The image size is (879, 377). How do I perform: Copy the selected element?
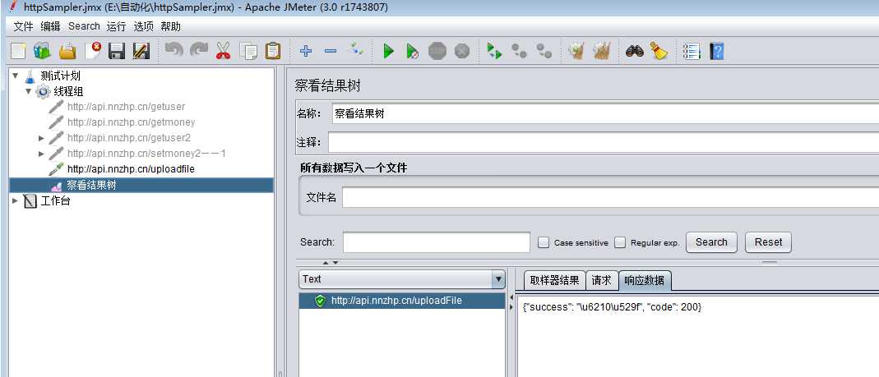click(248, 52)
